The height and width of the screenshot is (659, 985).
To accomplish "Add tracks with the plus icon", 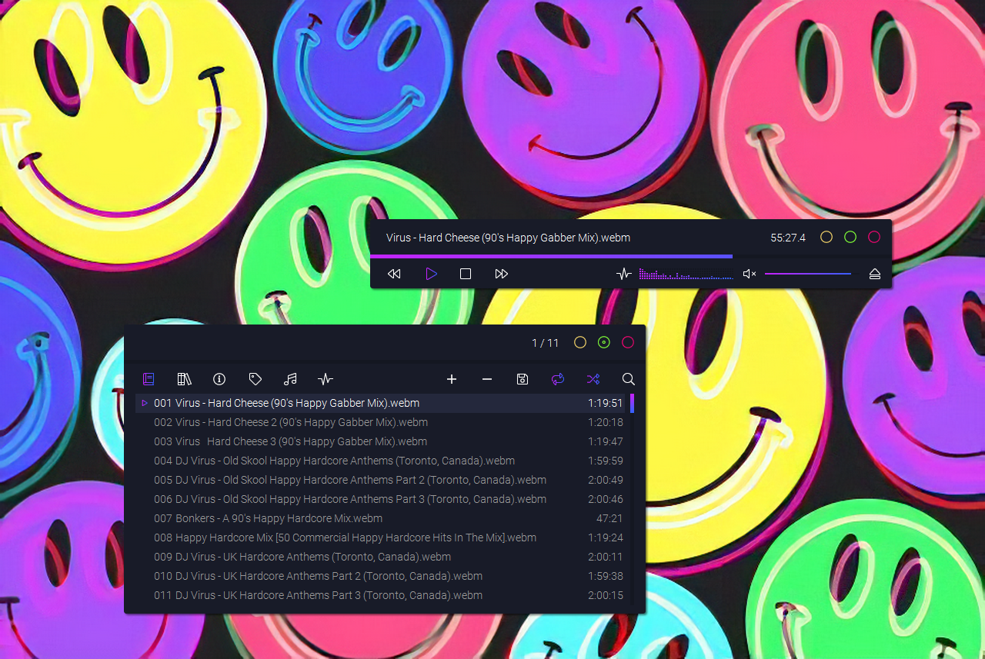I will (452, 379).
